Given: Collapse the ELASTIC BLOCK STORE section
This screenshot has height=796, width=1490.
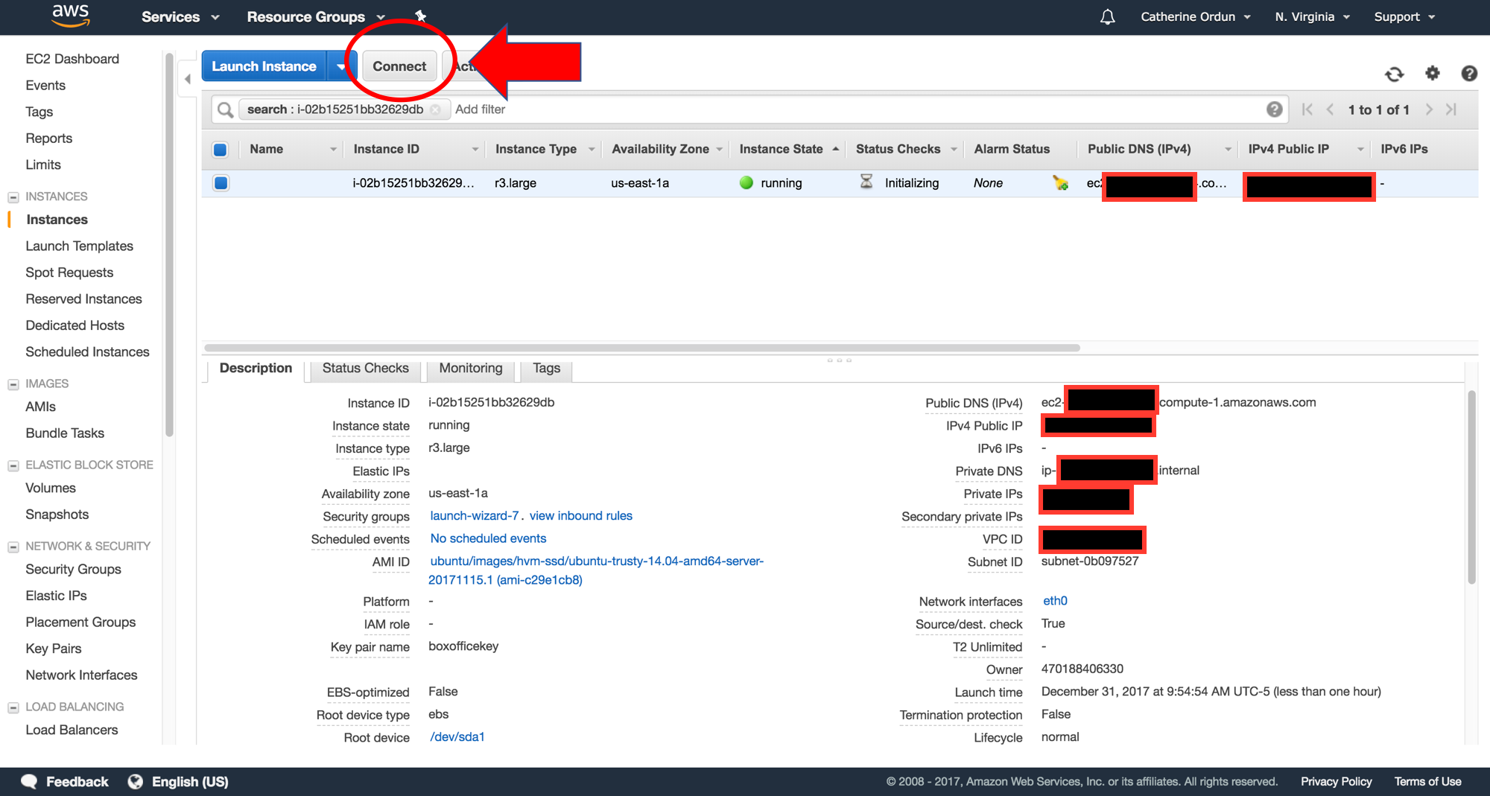Looking at the screenshot, I should point(13,465).
